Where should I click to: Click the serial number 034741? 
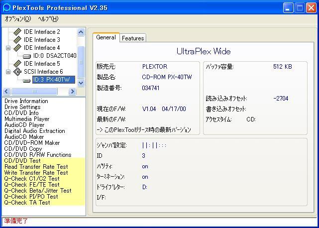[x=151, y=88]
